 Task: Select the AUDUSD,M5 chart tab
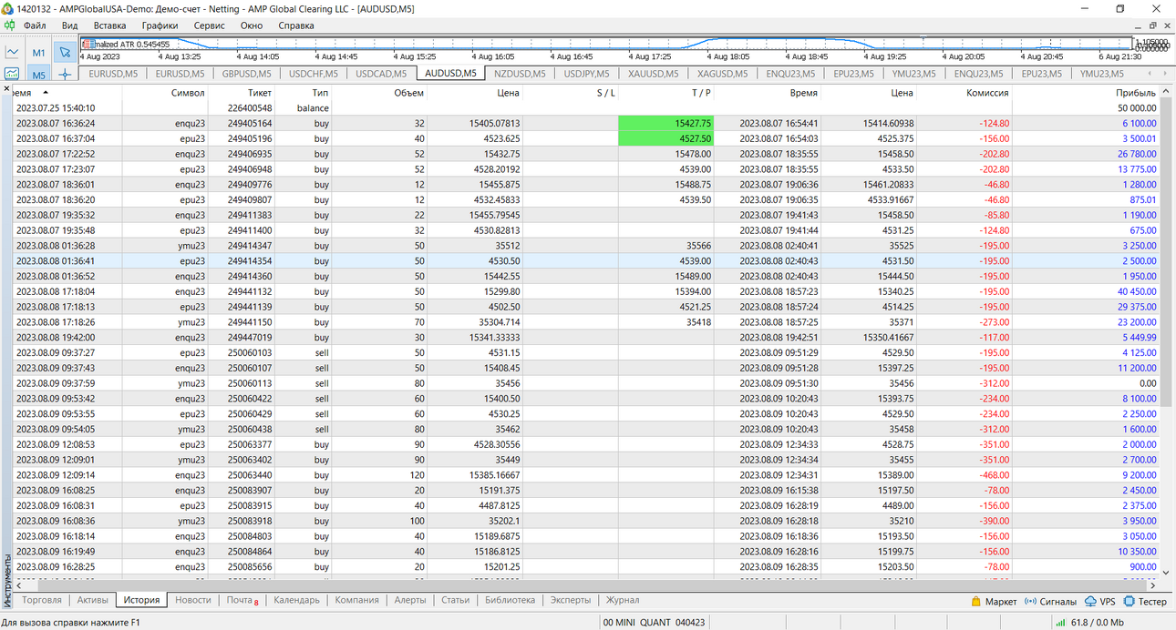(x=450, y=74)
